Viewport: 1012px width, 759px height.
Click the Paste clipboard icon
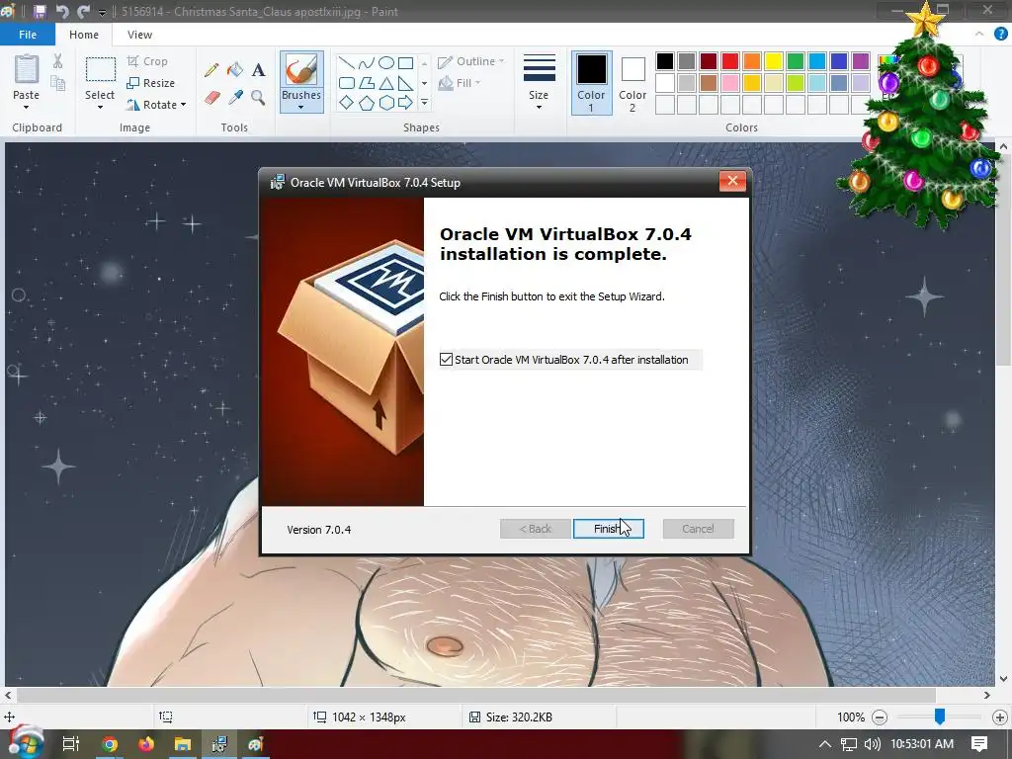click(27, 69)
